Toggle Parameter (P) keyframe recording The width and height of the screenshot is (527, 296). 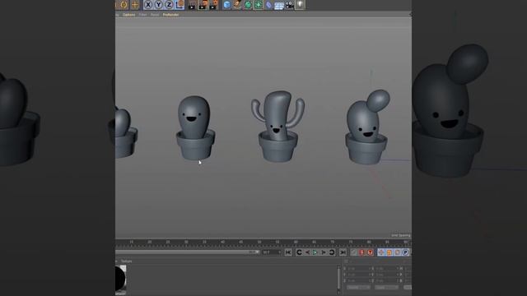[405, 252]
